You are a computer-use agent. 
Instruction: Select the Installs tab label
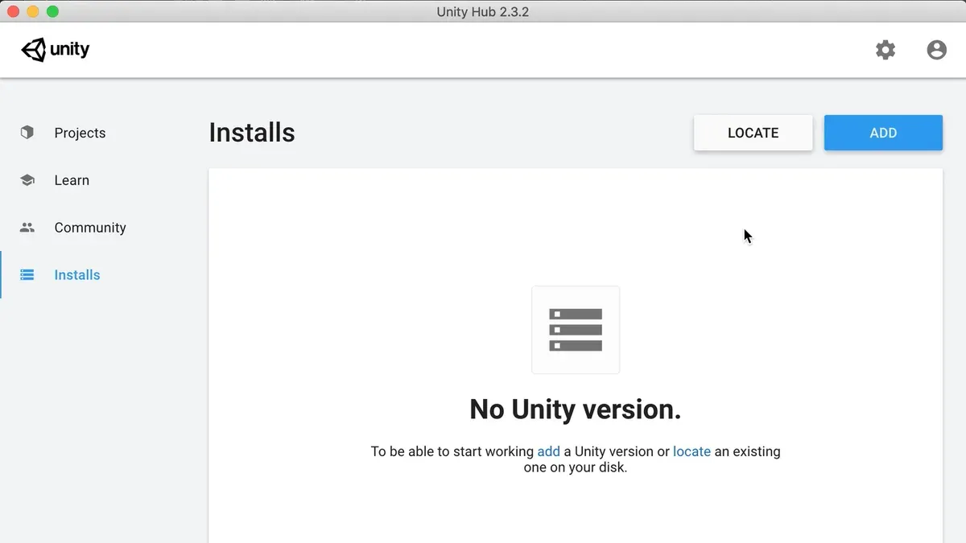(x=77, y=275)
